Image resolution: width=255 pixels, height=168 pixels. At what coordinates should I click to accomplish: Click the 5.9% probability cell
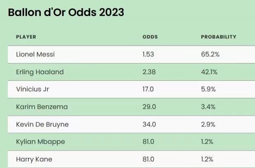point(208,89)
